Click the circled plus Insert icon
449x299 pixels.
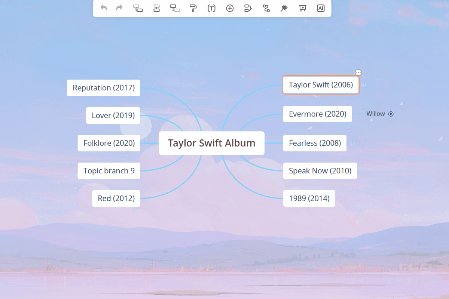click(x=230, y=8)
